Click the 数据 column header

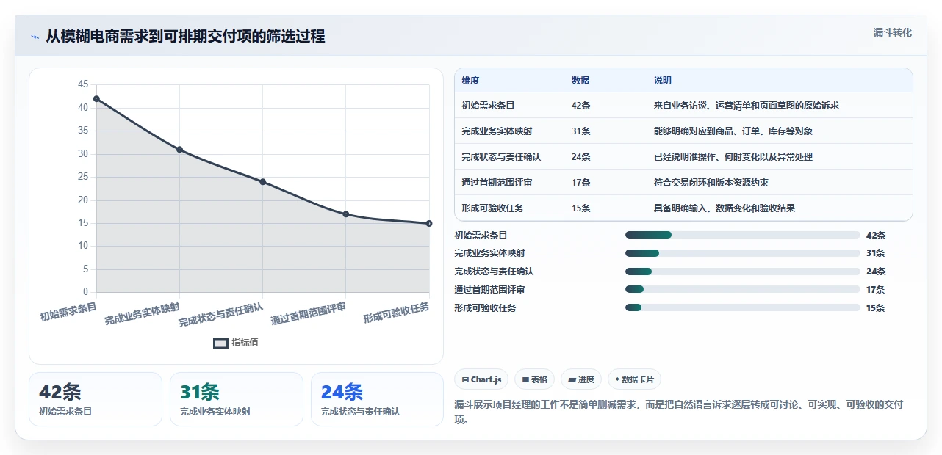tap(580, 81)
